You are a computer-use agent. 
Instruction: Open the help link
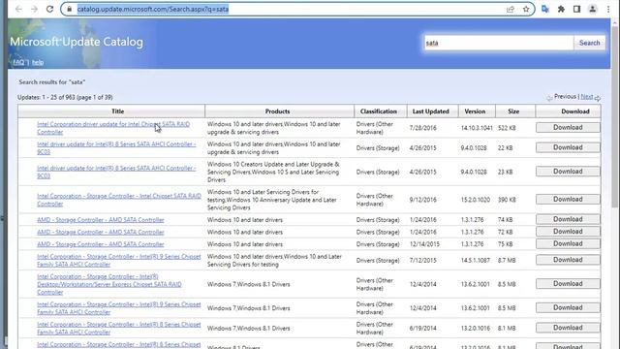pyautogui.click(x=38, y=62)
